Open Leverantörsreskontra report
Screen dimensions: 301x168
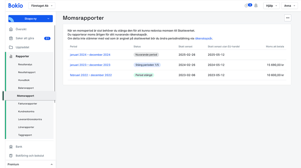pos(30,119)
